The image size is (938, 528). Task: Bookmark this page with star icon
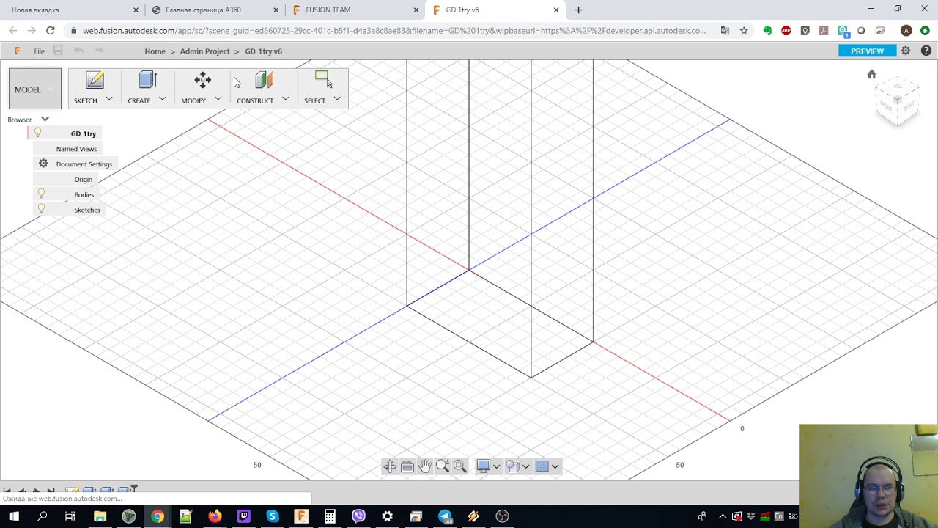pos(744,31)
